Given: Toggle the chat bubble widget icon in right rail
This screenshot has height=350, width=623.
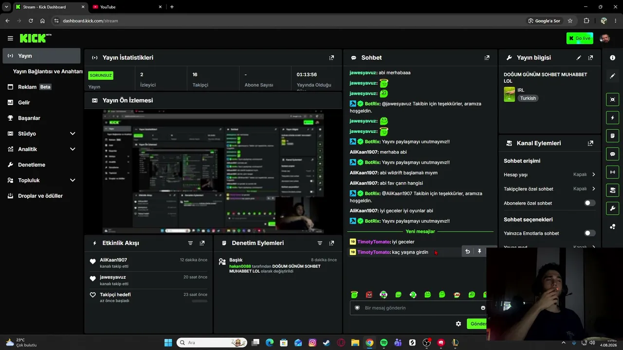Looking at the screenshot, I should pyautogui.click(x=612, y=154).
